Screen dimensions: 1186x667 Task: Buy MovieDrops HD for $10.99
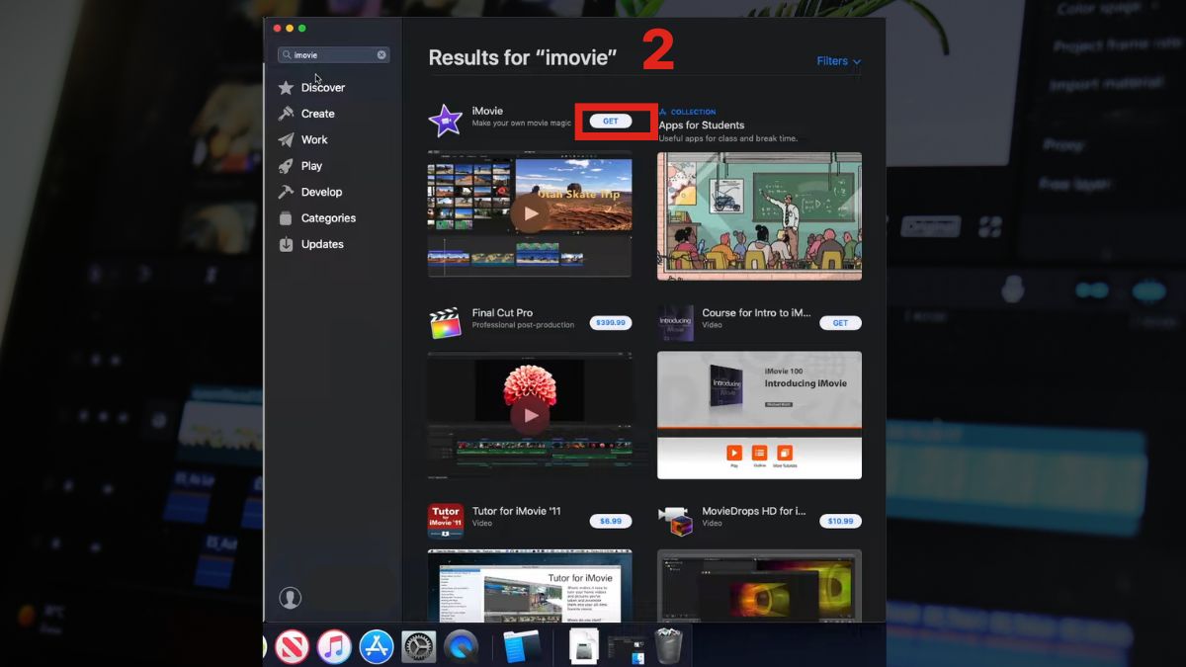[840, 521]
